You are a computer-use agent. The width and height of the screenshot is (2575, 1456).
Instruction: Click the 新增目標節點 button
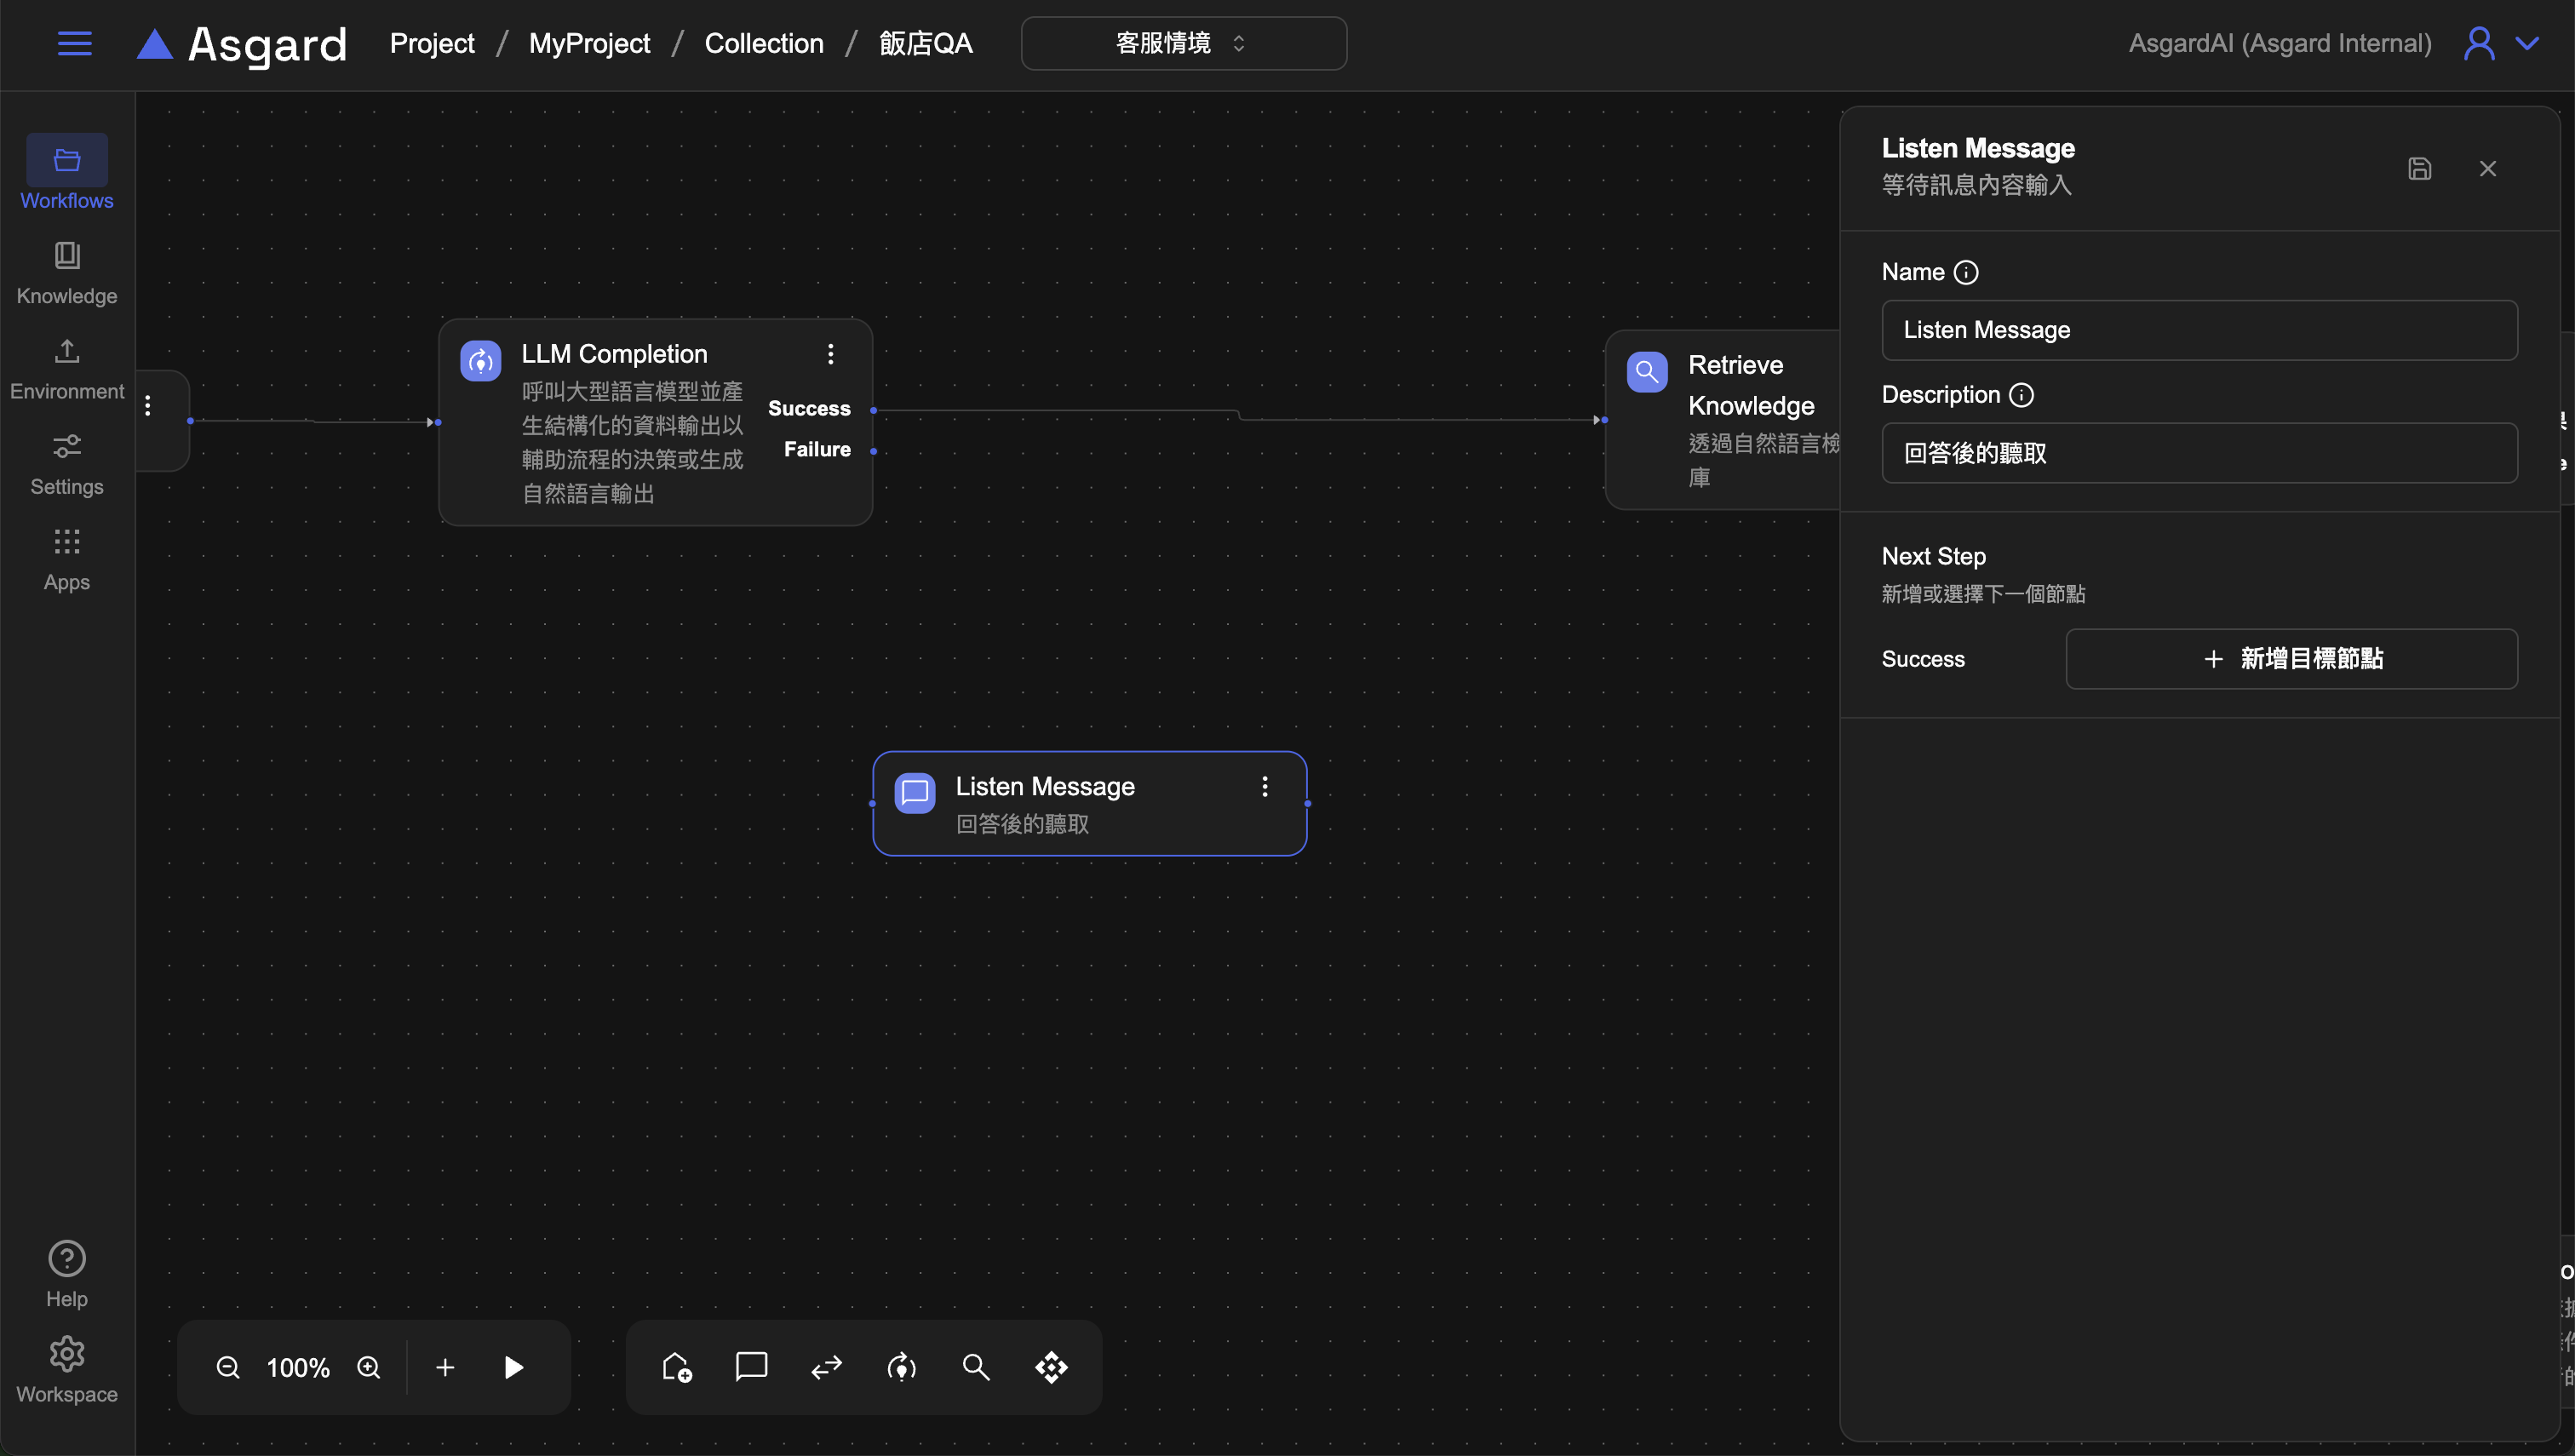point(2291,659)
